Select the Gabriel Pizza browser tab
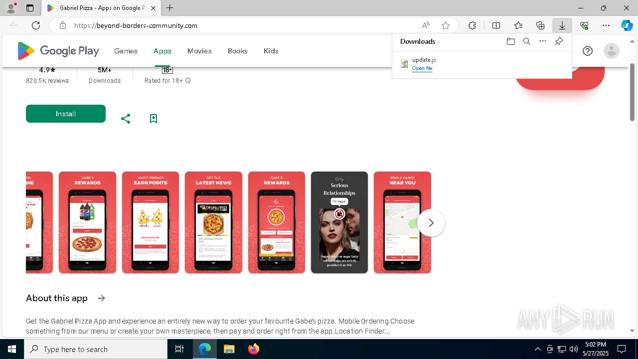Image resolution: width=638 pixels, height=359 pixels. click(x=101, y=8)
